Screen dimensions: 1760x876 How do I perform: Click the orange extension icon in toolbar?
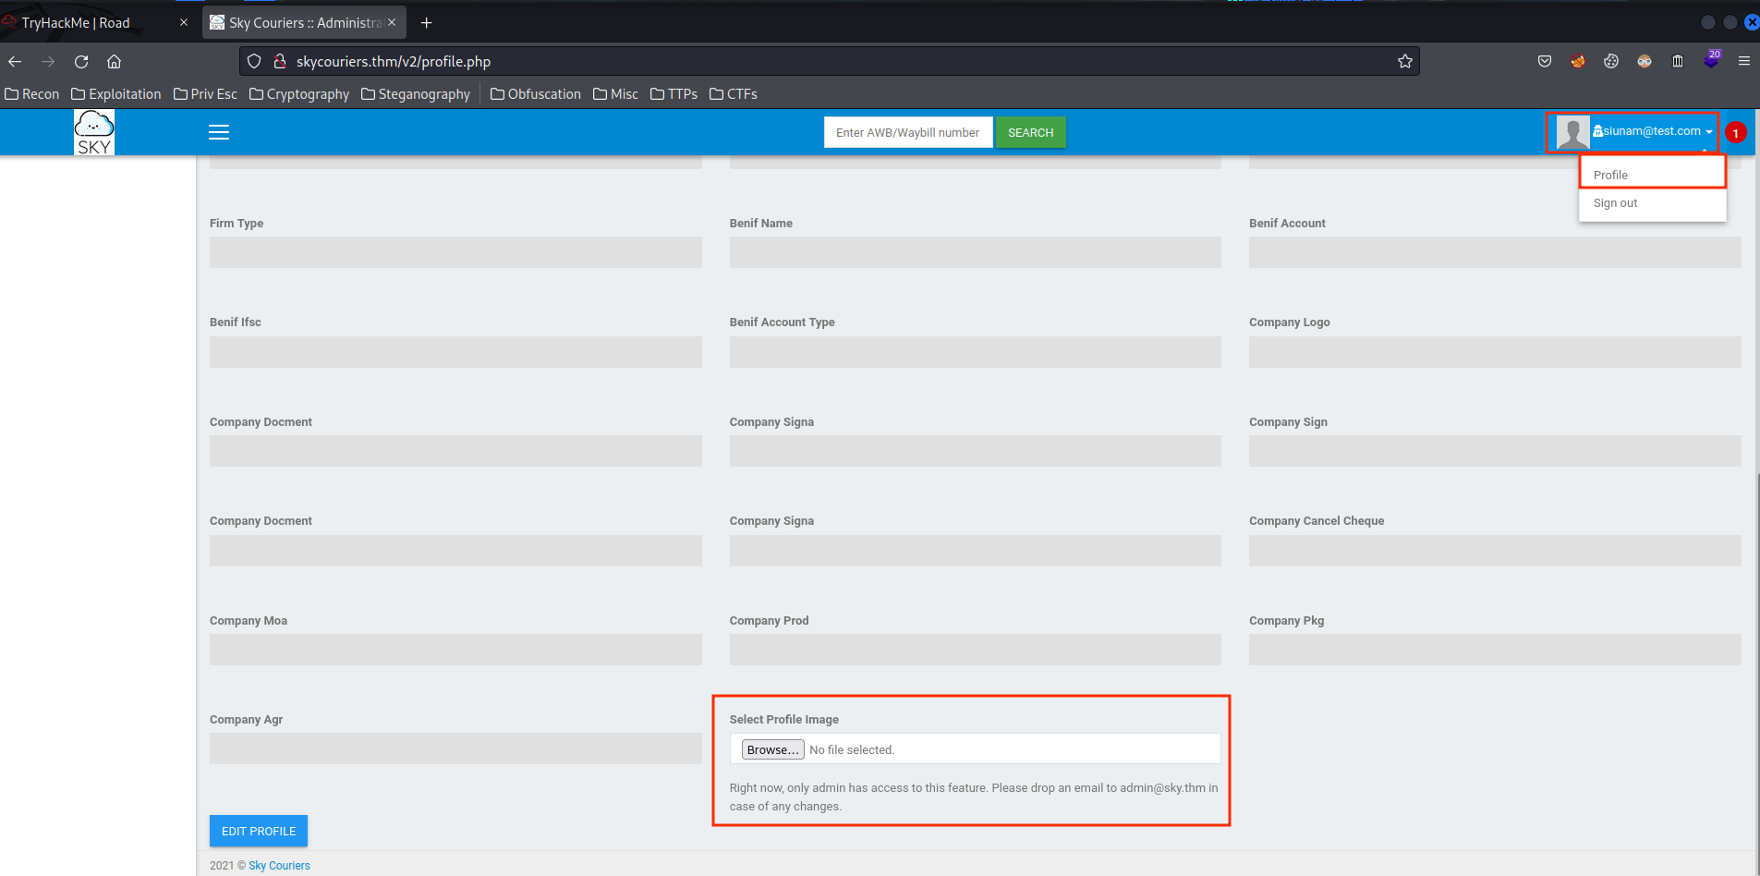tap(1578, 62)
